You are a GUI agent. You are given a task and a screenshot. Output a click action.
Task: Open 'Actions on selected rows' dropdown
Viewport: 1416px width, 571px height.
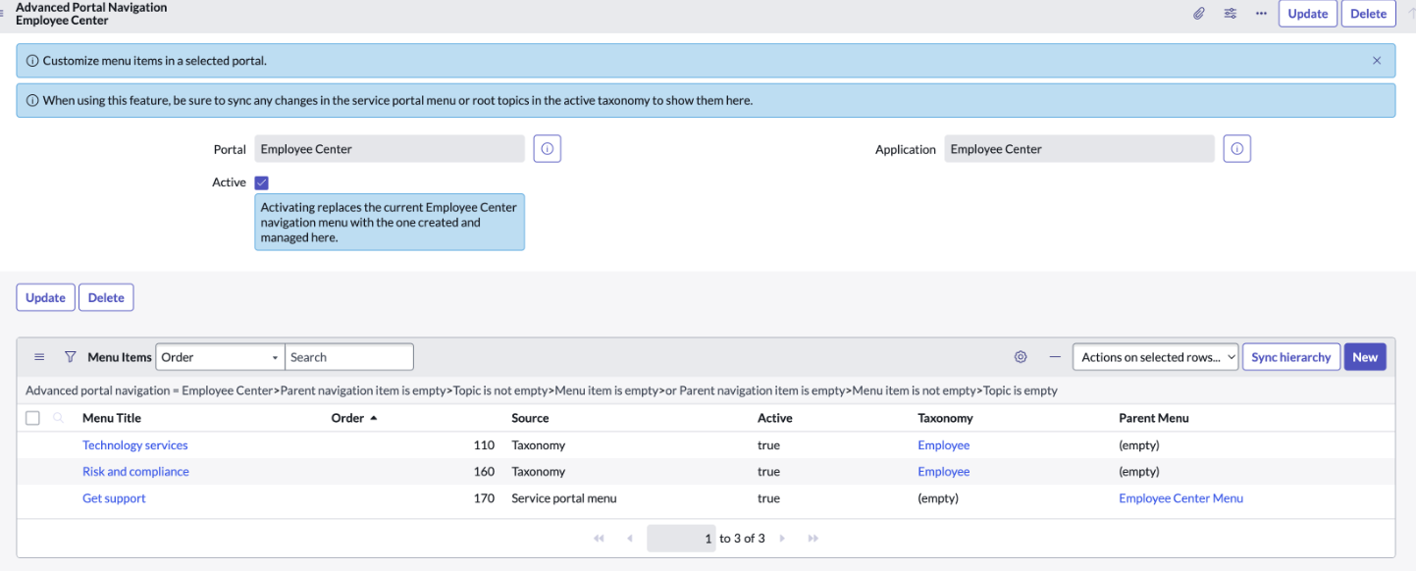click(x=1156, y=357)
